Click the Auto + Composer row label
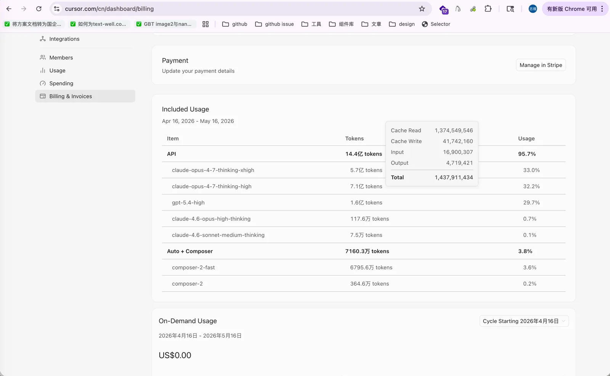Screen dimensions: 610x376 (190, 251)
